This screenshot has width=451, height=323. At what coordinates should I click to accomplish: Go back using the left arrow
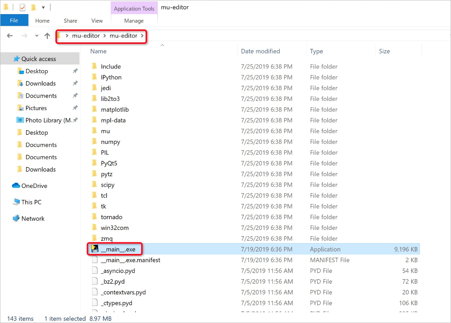(10, 36)
